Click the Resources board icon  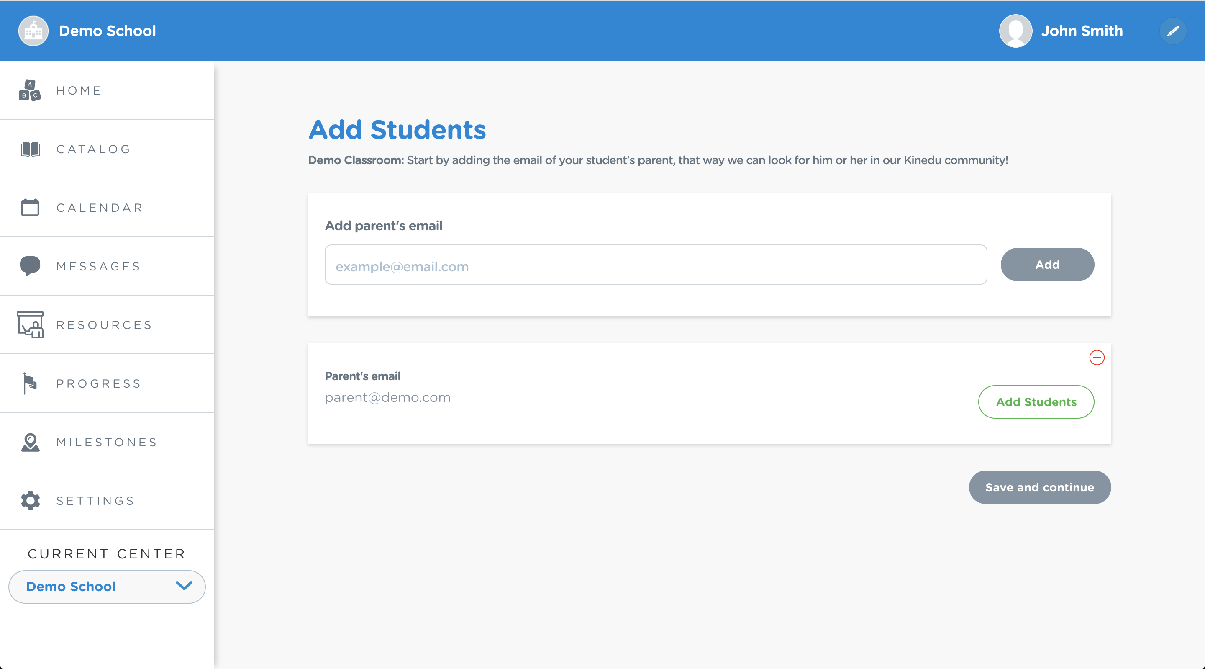[x=30, y=325]
